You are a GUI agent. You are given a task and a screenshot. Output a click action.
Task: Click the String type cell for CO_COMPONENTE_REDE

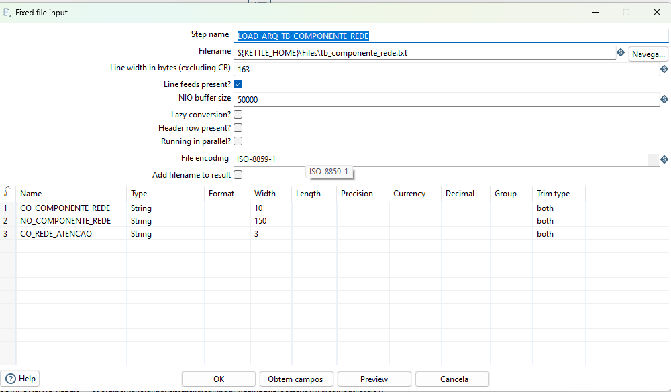(x=166, y=208)
